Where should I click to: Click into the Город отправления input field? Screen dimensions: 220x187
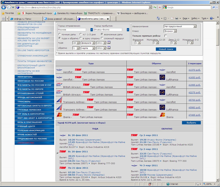(x=73, y=30)
